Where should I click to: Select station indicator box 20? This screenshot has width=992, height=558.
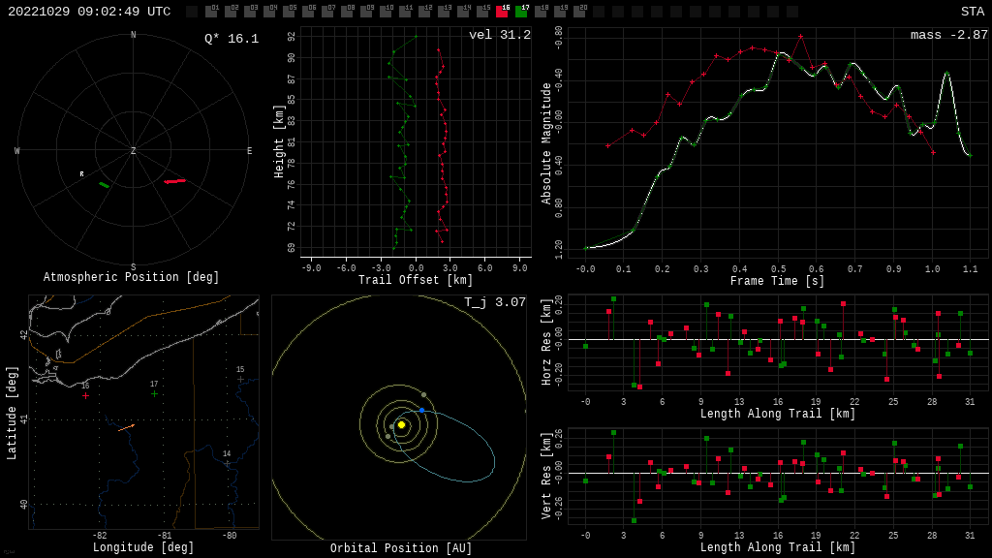[x=579, y=11]
